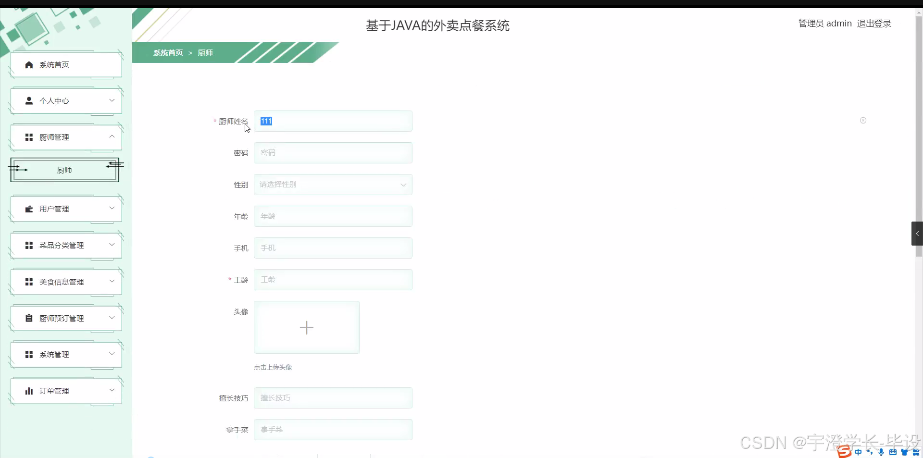Click the 点击上传头像 upload text

tap(272, 367)
